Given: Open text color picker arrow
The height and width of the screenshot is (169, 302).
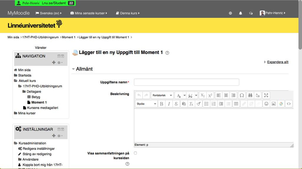Looking at the screenshot, I should coord(184,95).
